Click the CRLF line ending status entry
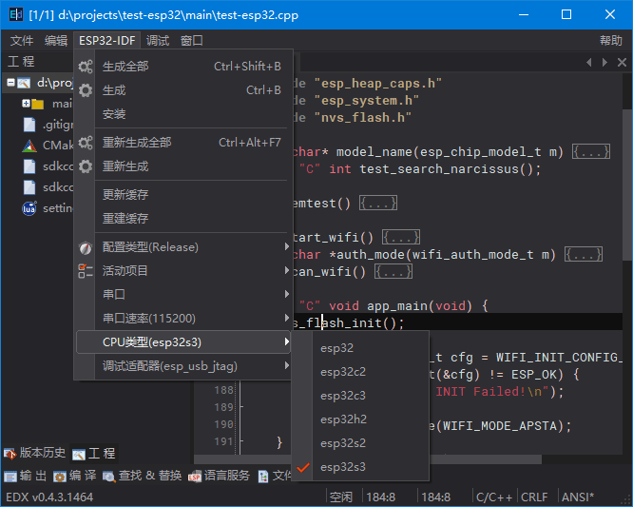The width and height of the screenshot is (633, 507). pyautogui.click(x=534, y=497)
